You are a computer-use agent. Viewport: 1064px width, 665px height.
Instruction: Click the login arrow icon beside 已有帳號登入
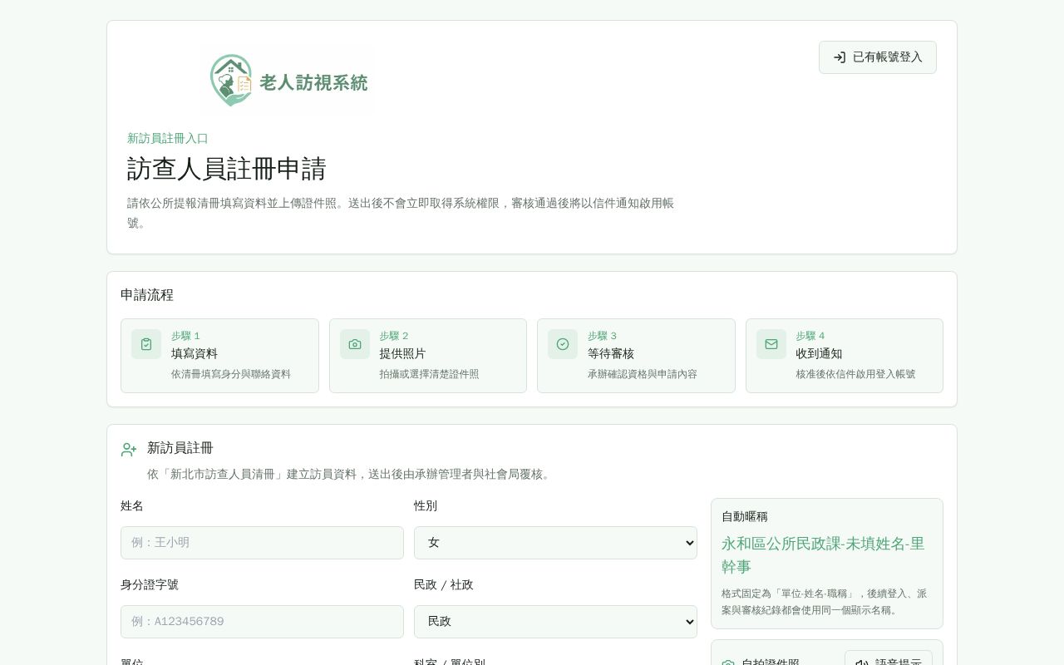click(840, 57)
